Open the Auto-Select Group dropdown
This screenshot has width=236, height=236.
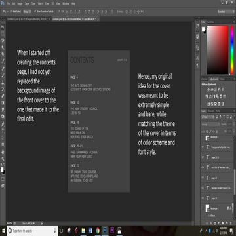click(27, 12)
